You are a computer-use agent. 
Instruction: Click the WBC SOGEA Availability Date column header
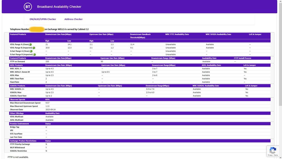tap(218, 34)
